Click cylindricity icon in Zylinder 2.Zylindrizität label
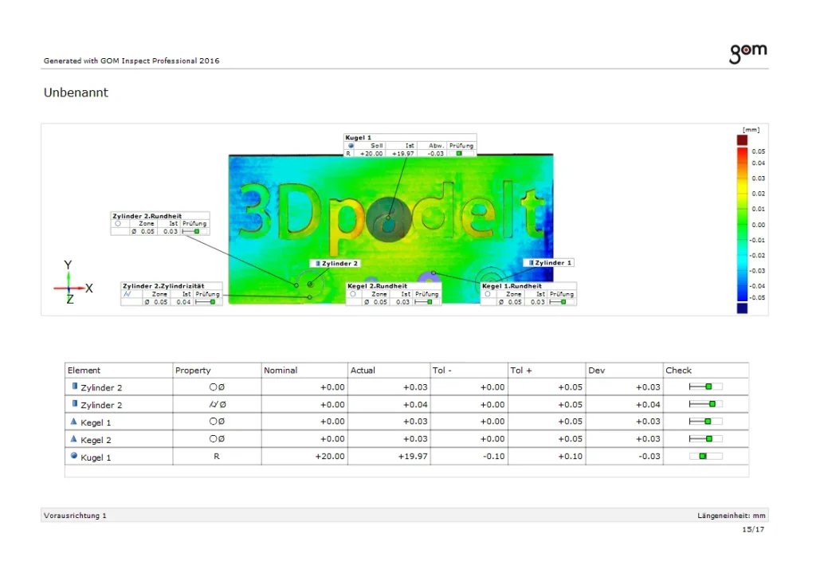This screenshot has width=816, height=577. [x=127, y=294]
